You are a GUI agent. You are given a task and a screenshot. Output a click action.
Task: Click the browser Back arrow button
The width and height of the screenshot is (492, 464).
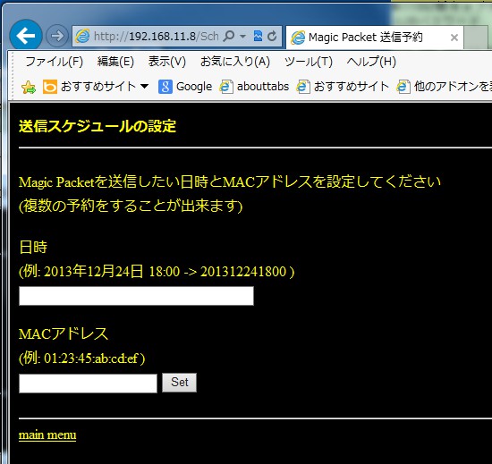pos(26,36)
